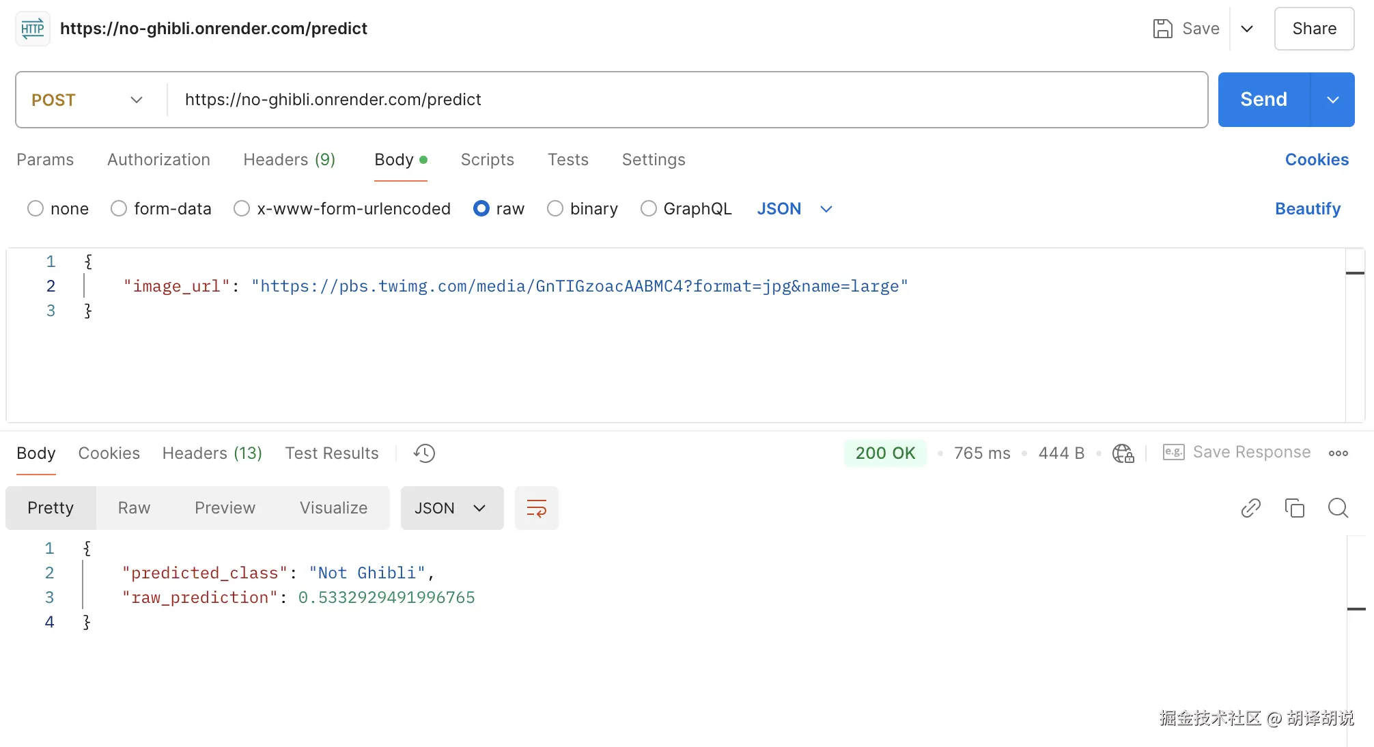Select the form-data radio option
The image size is (1374, 747).
click(x=119, y=208)
